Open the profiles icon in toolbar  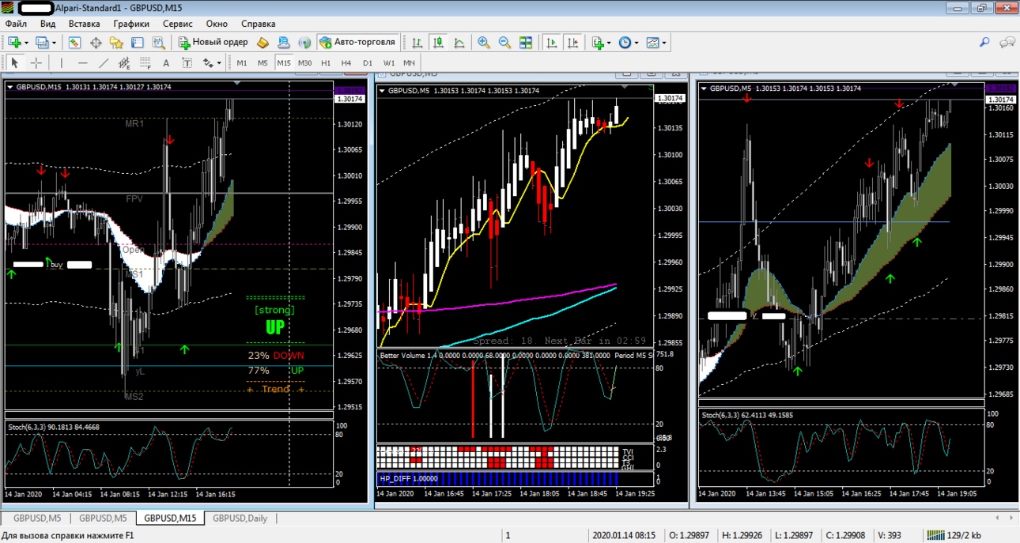click(x=42, y=43)
